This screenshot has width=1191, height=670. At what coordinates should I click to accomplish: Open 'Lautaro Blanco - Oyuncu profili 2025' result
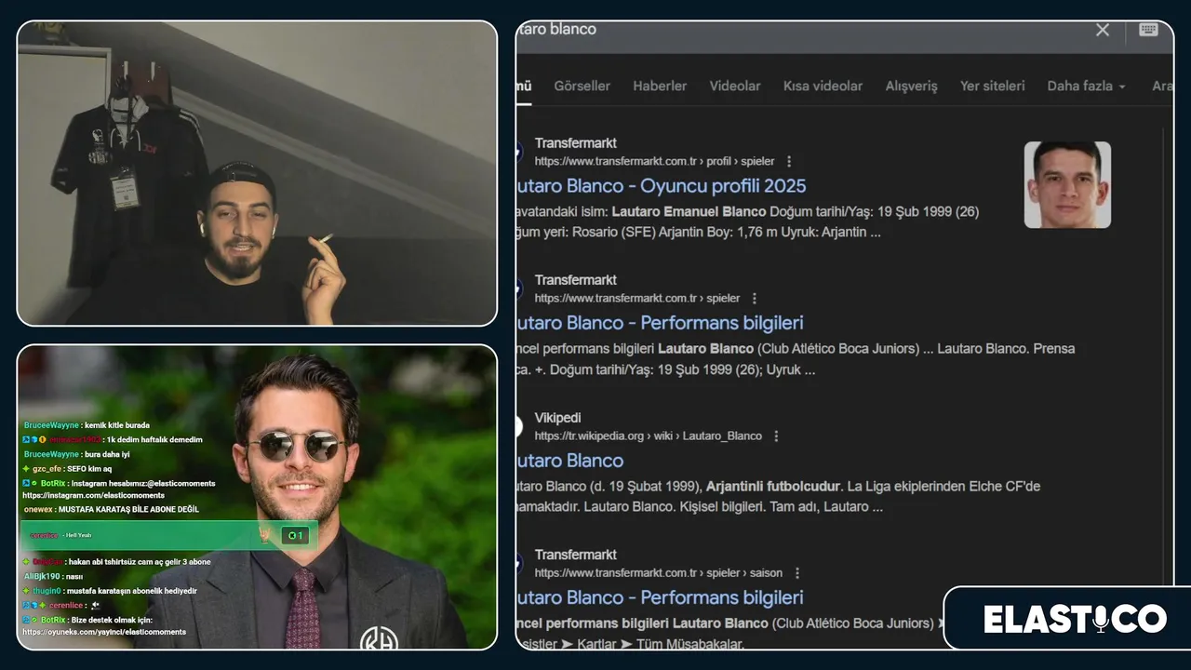pos(662,185)
